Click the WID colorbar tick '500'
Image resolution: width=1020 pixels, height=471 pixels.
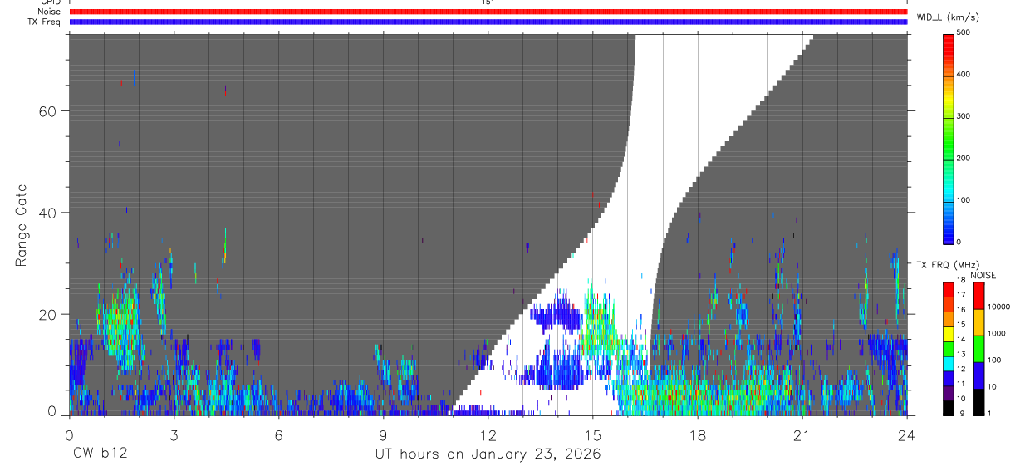[964, 32]
